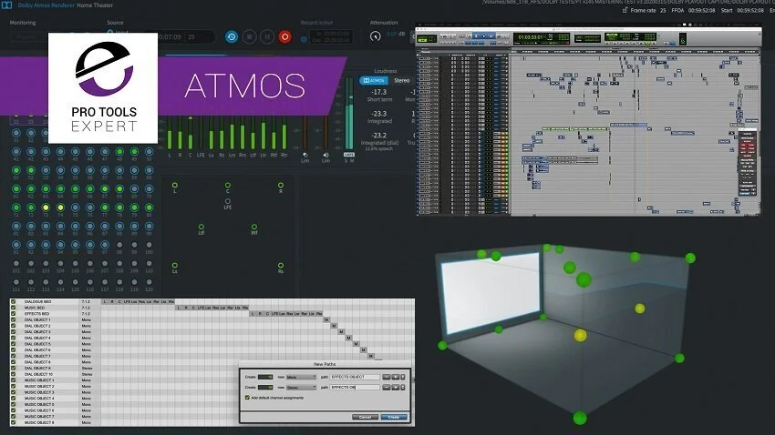Click the Rtf overhead speaker marker
The width and height of the screenshot is (775, 435).
[254, 228]
